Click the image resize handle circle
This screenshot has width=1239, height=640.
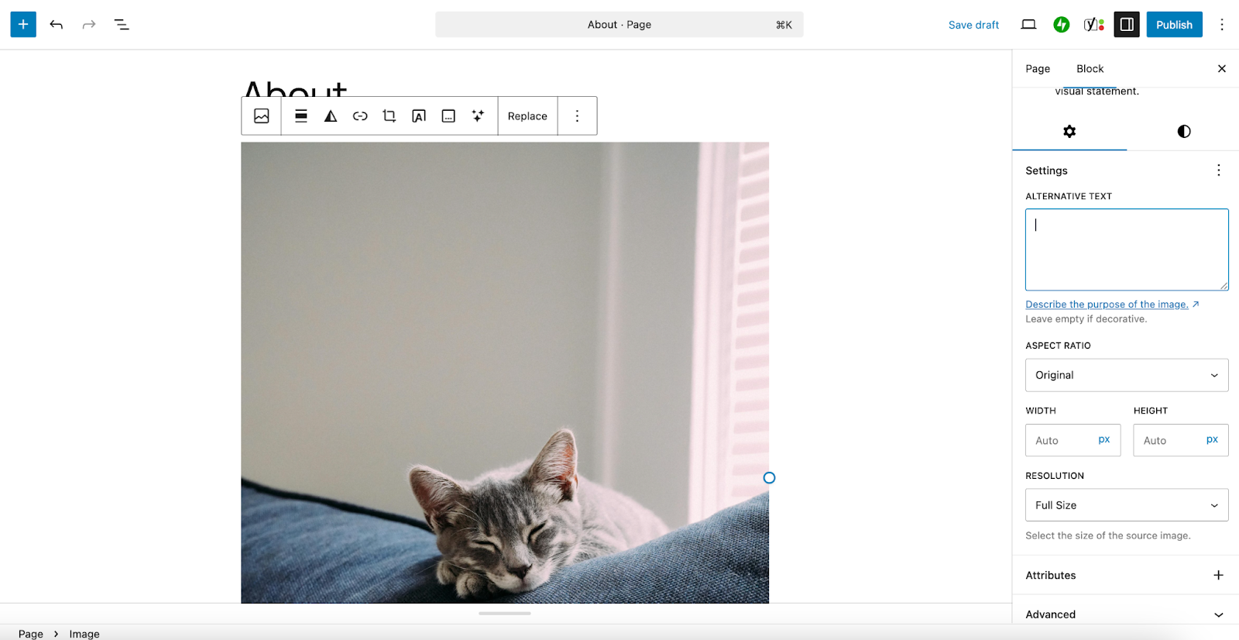769,478
